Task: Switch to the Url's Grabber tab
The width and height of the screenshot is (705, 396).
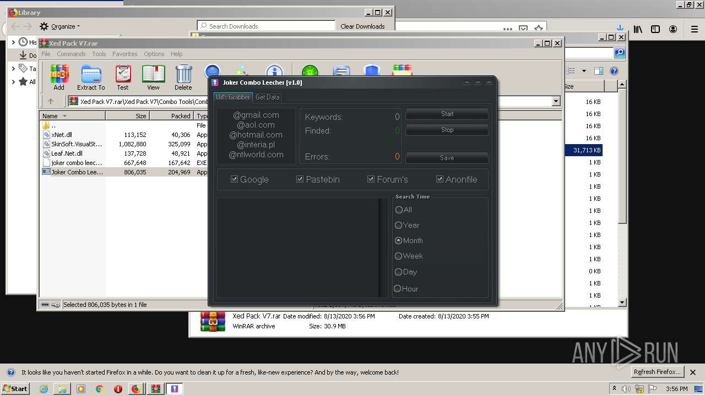Action: click(x=233, y=97)
